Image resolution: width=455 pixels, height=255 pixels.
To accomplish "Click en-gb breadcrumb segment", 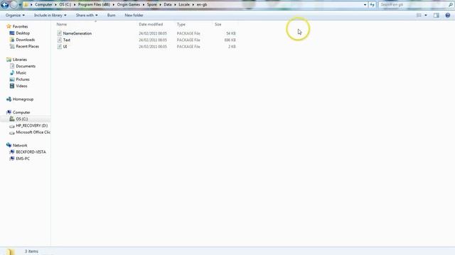I will [x=202, y=5].
